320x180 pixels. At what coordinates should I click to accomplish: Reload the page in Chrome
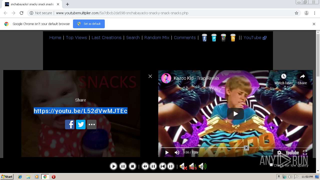(21, 13)
